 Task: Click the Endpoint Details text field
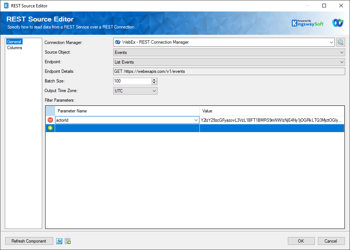point(229,71)
